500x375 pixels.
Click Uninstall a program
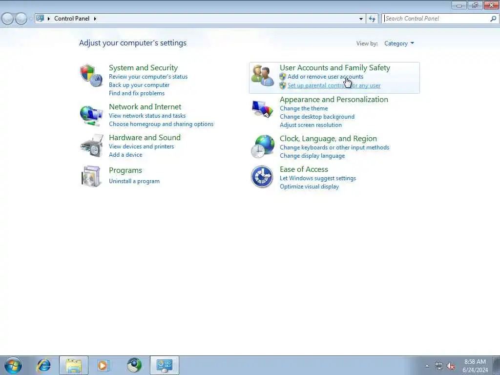click(x=134, y=181)
